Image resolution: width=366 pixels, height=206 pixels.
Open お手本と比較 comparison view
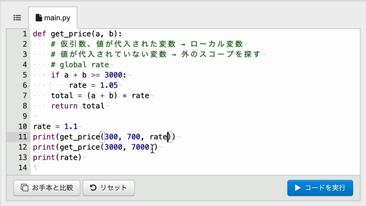[x=47, y=188]
